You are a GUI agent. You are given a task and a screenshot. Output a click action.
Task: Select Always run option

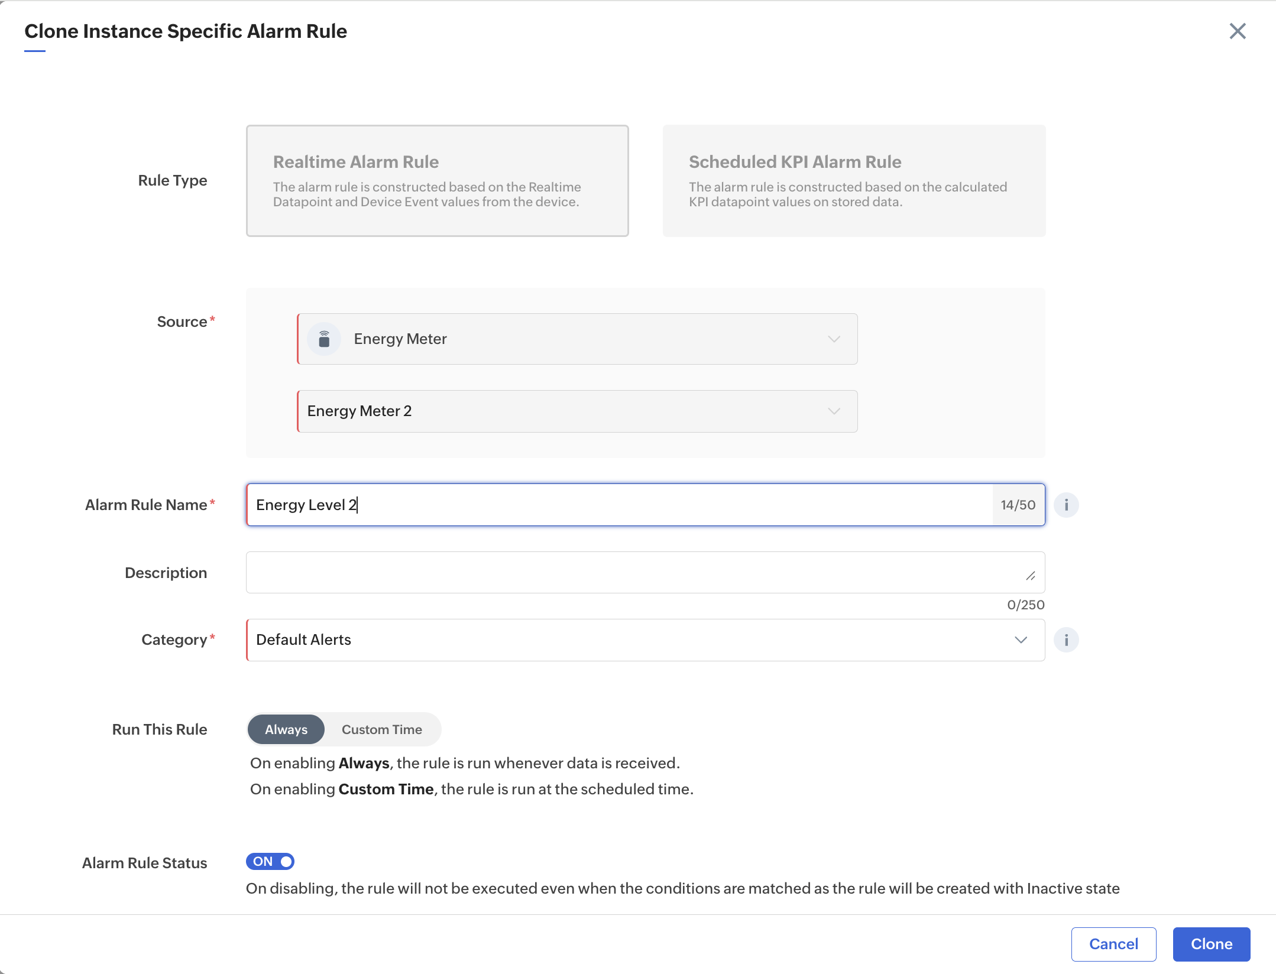click(x=286, y=729)
